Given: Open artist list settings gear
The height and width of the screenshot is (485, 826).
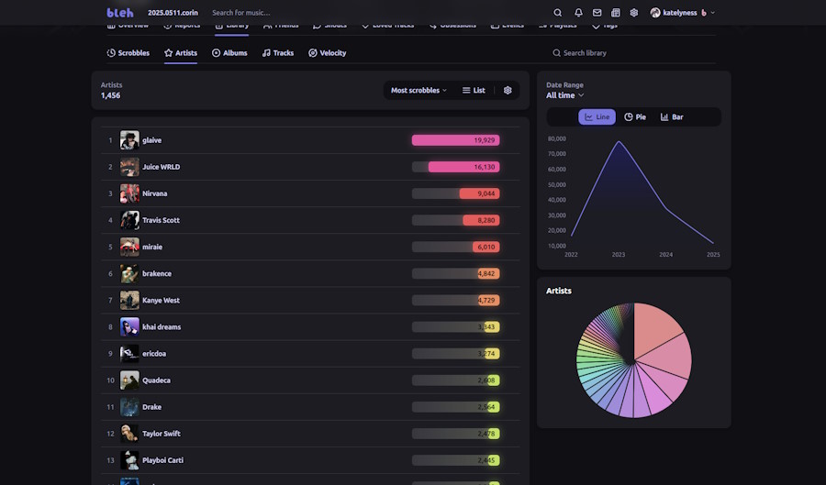Looking at the screenshot, I should (508, 91).
